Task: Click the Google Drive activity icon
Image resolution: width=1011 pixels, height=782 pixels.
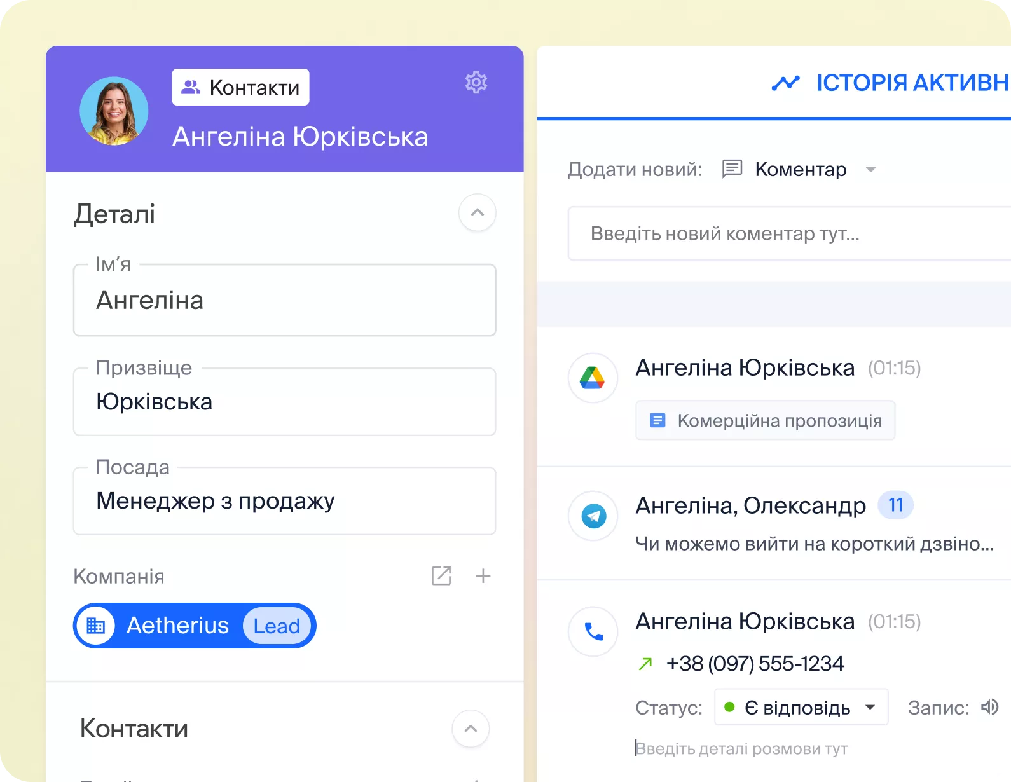Action: (x=593, y=378)
